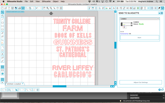Open the Grid settings icon
Viewport: 165px width, 103px height.
tap(148, 8)
